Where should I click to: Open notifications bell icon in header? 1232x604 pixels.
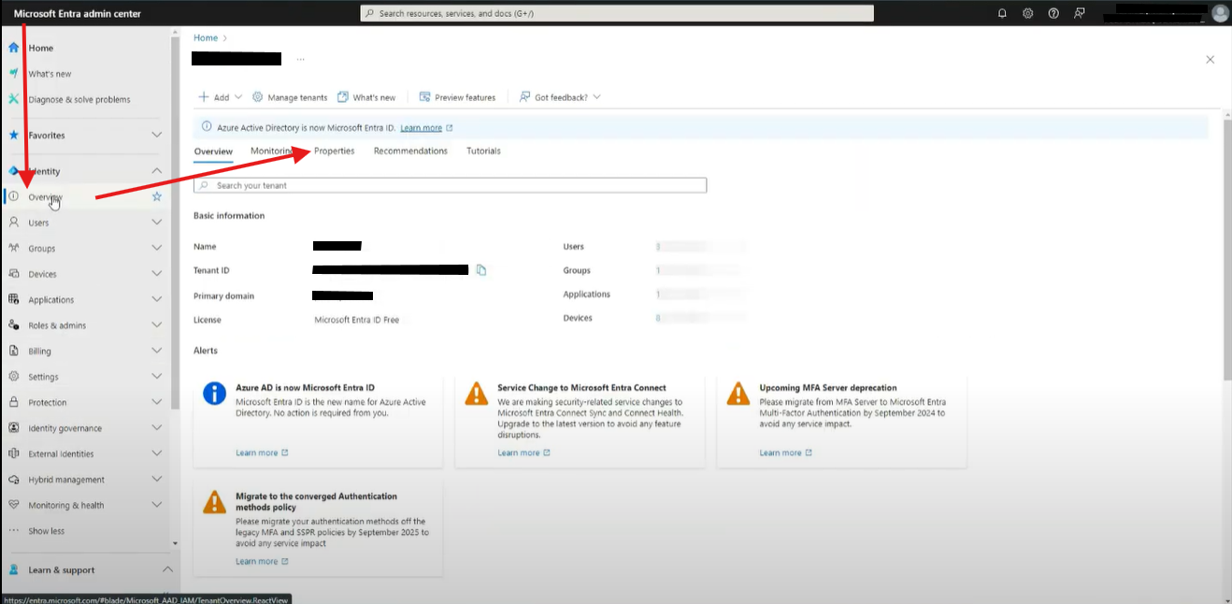click(x=1002, y=13)
